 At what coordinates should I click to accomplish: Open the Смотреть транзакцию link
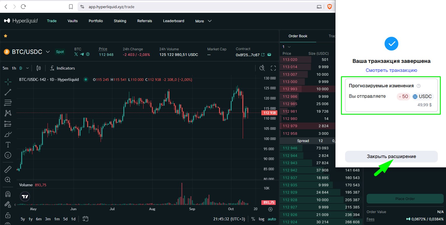[391, 70]
